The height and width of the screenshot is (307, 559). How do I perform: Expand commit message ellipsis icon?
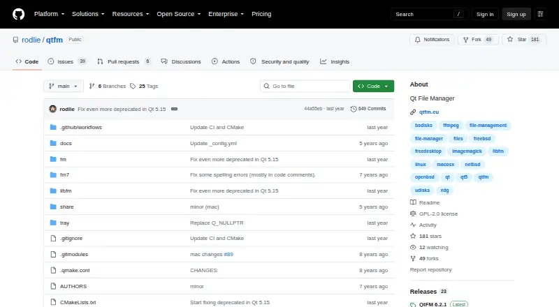click(x=174, y=109)
